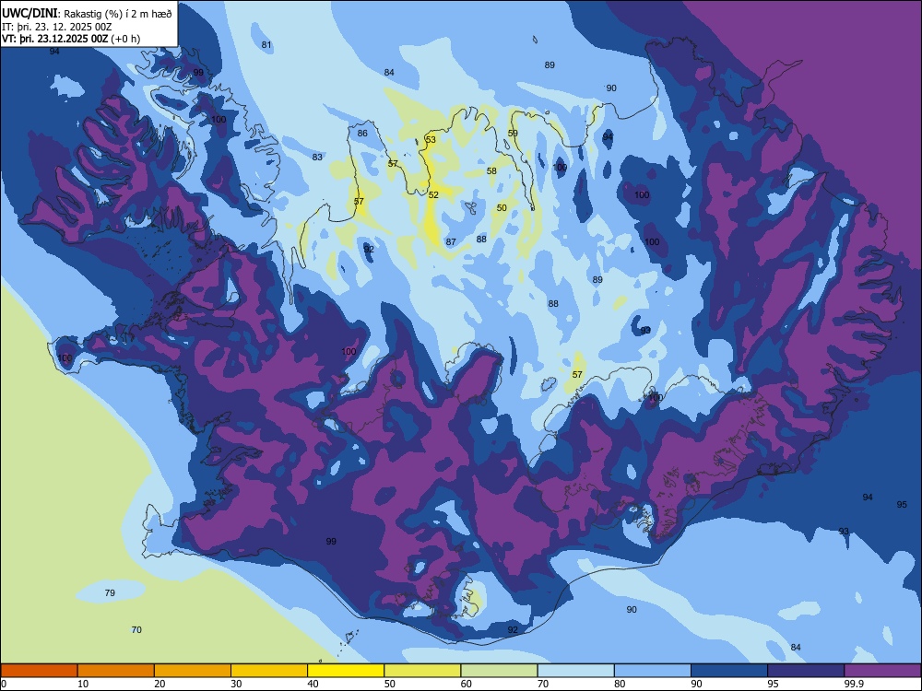Viewport: 922px width, 691px height.
Task: Select the map reading 86
Action: [362, 134]
